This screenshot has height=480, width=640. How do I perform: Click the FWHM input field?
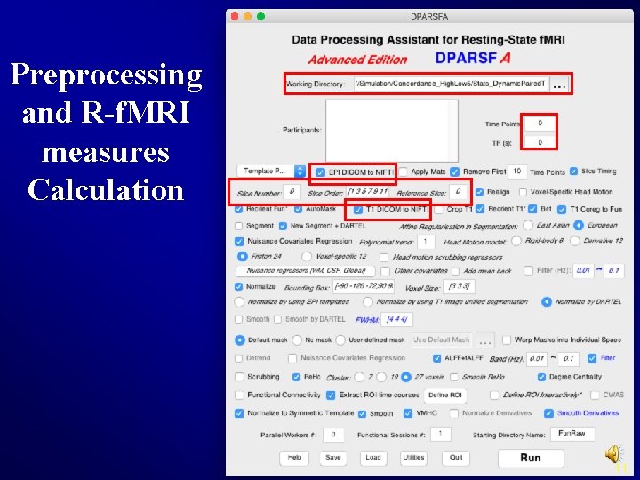pos(396,320)
